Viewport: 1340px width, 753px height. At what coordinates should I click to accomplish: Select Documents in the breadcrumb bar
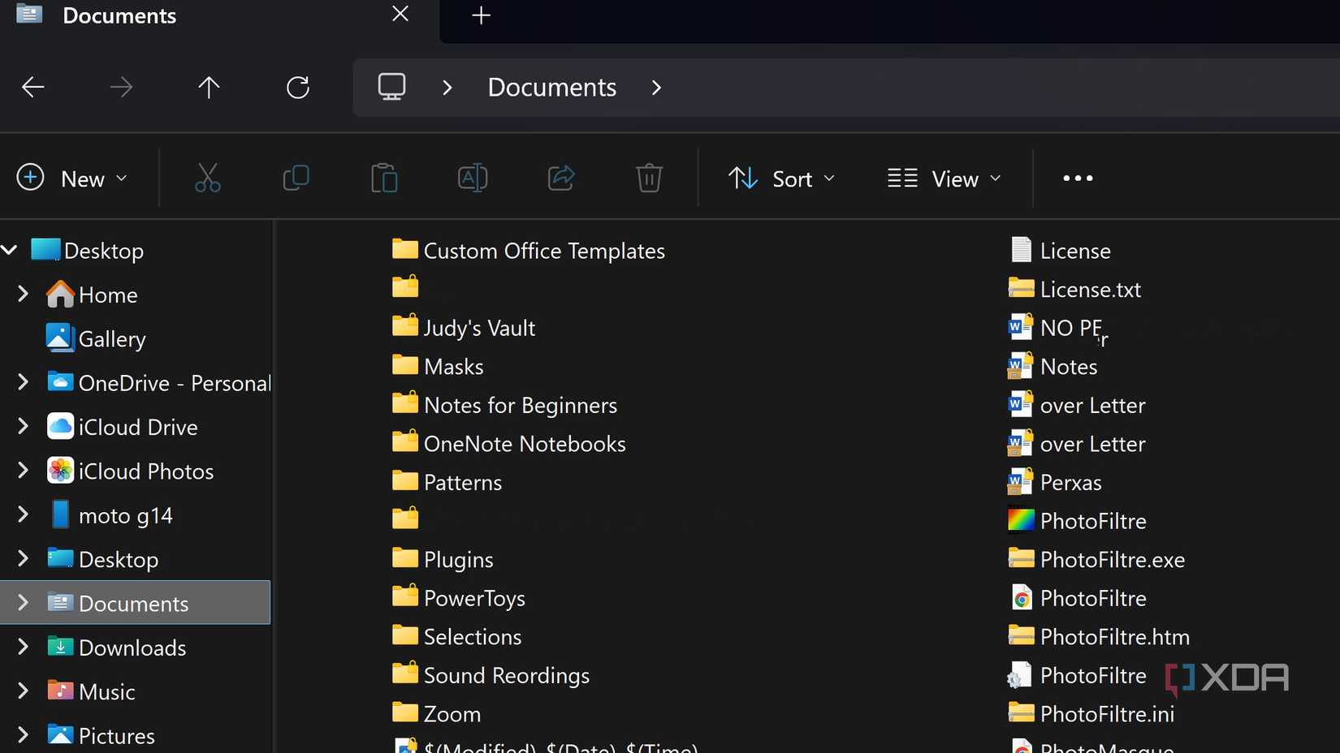pyautogui.click(x=551, y=87)
